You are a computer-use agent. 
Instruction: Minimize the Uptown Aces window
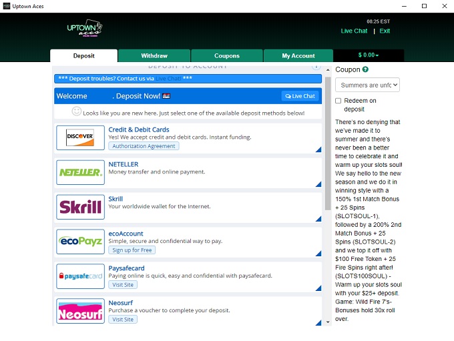tap(404, 6)
